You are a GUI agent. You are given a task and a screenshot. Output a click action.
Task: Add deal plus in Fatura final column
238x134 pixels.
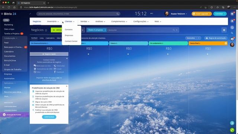coord(208,54)
